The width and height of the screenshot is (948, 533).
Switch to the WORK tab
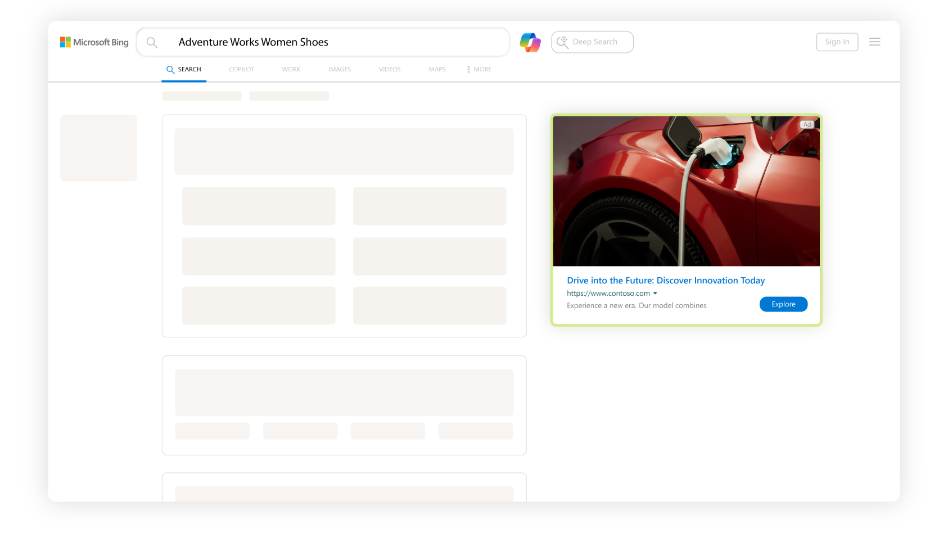coord(291,69)
